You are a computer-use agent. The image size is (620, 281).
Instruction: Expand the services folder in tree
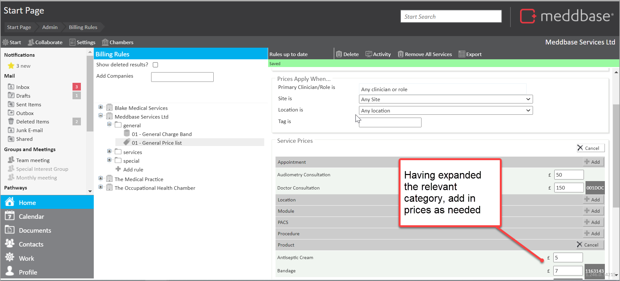coord(109,151)
